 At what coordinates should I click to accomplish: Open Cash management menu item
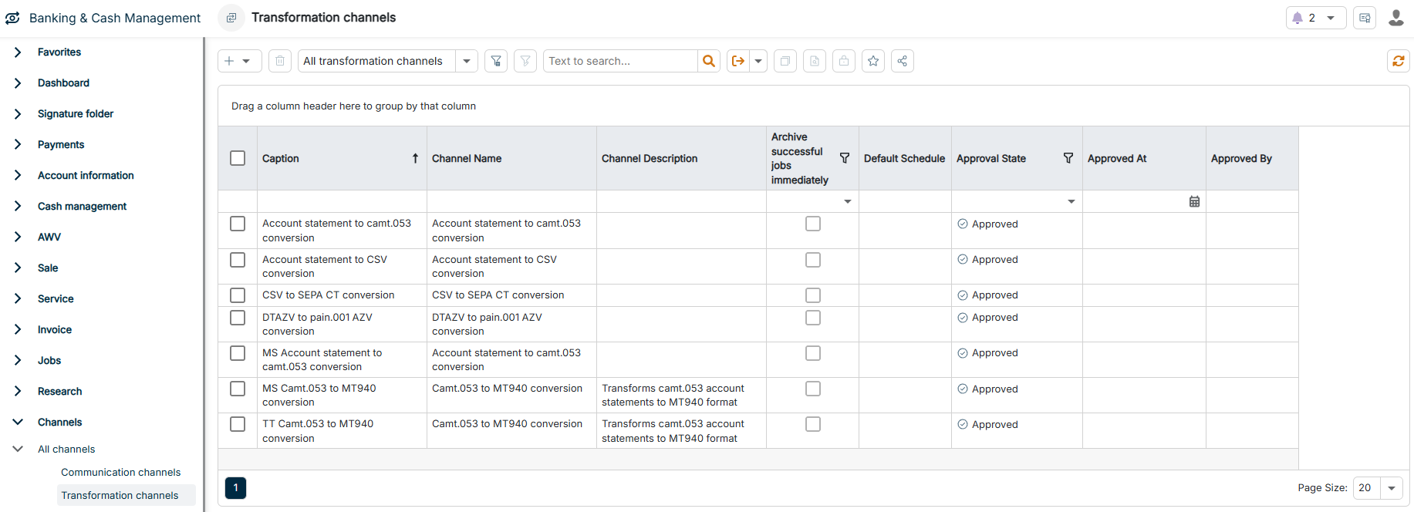pyautogui.click(x=82, y=207)
